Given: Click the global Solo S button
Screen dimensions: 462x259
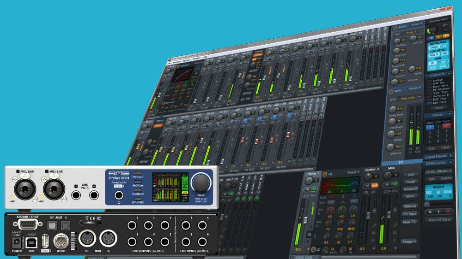Looking at the screenshot, I should (438, 37).
